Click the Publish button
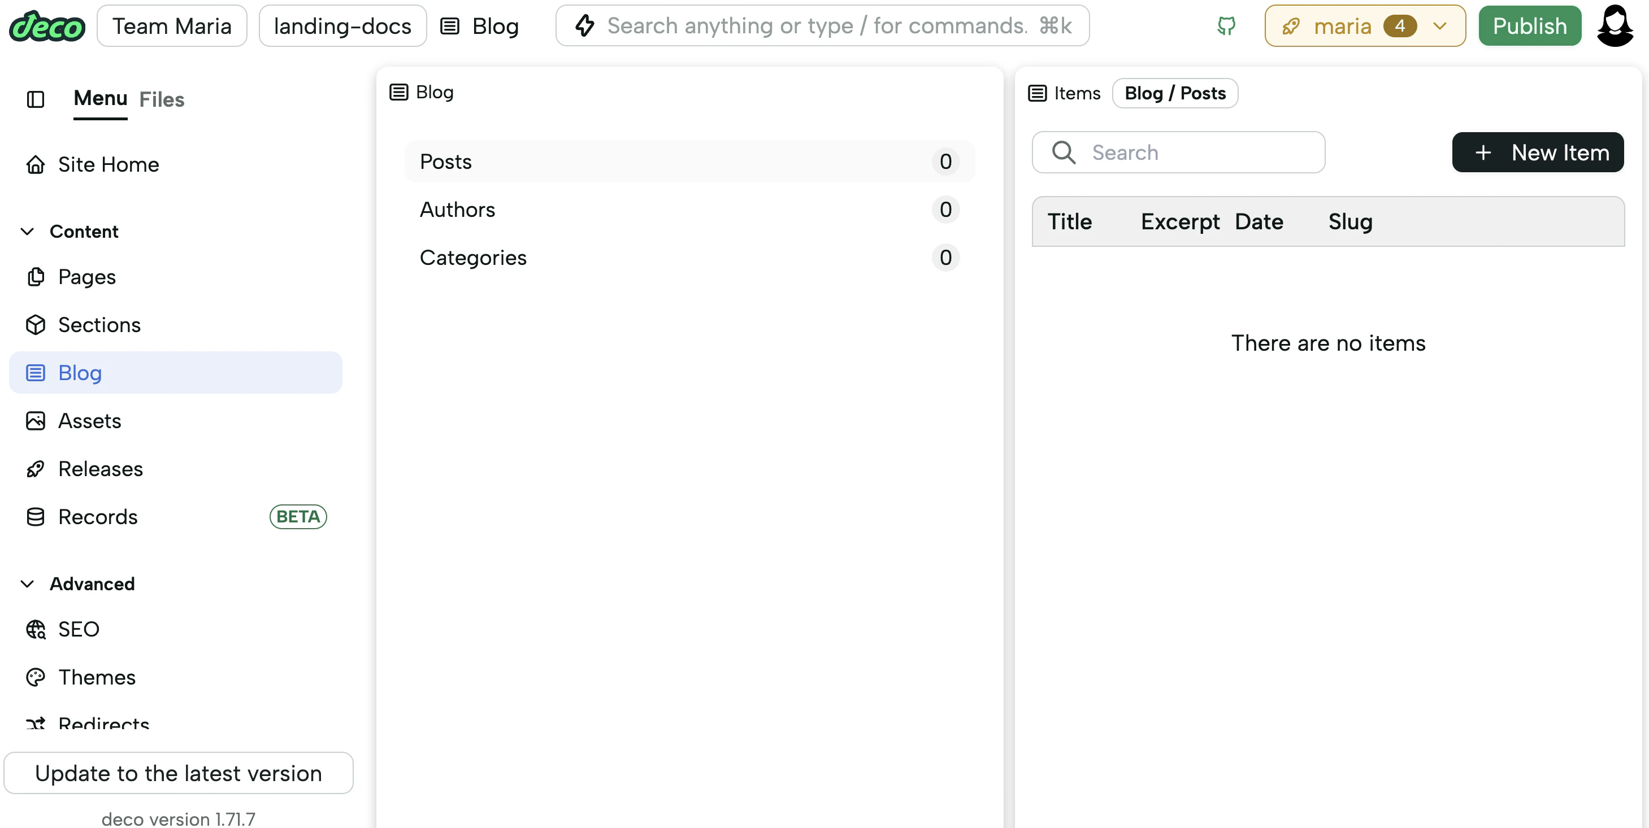 1530,25
